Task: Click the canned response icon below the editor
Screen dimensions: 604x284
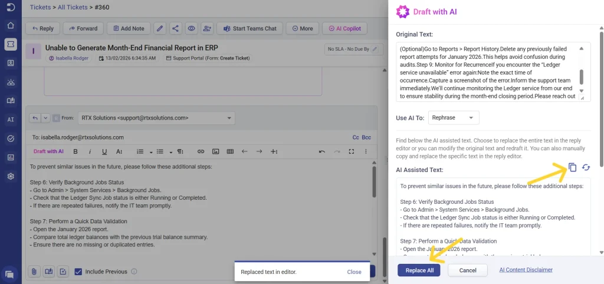Action: pyautogui.click(x=63, y=271)
